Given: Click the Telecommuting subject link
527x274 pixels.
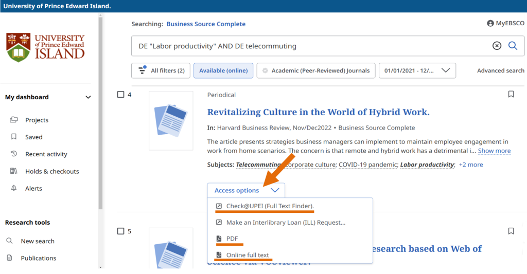Looking at the screenshot, I should click(x=258, y=165).
